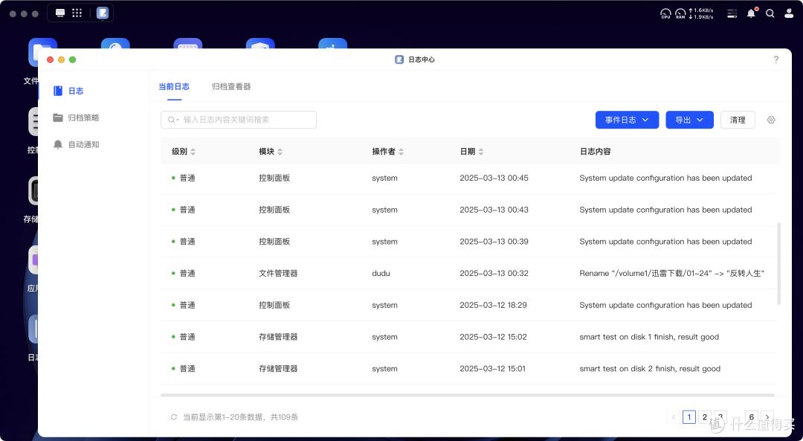The width and height of the screenshot is (803, 441).
Task: Open the task manager list icon in top bar
Action: pos(732,14)
